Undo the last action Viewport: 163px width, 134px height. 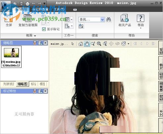pos(34,4)
